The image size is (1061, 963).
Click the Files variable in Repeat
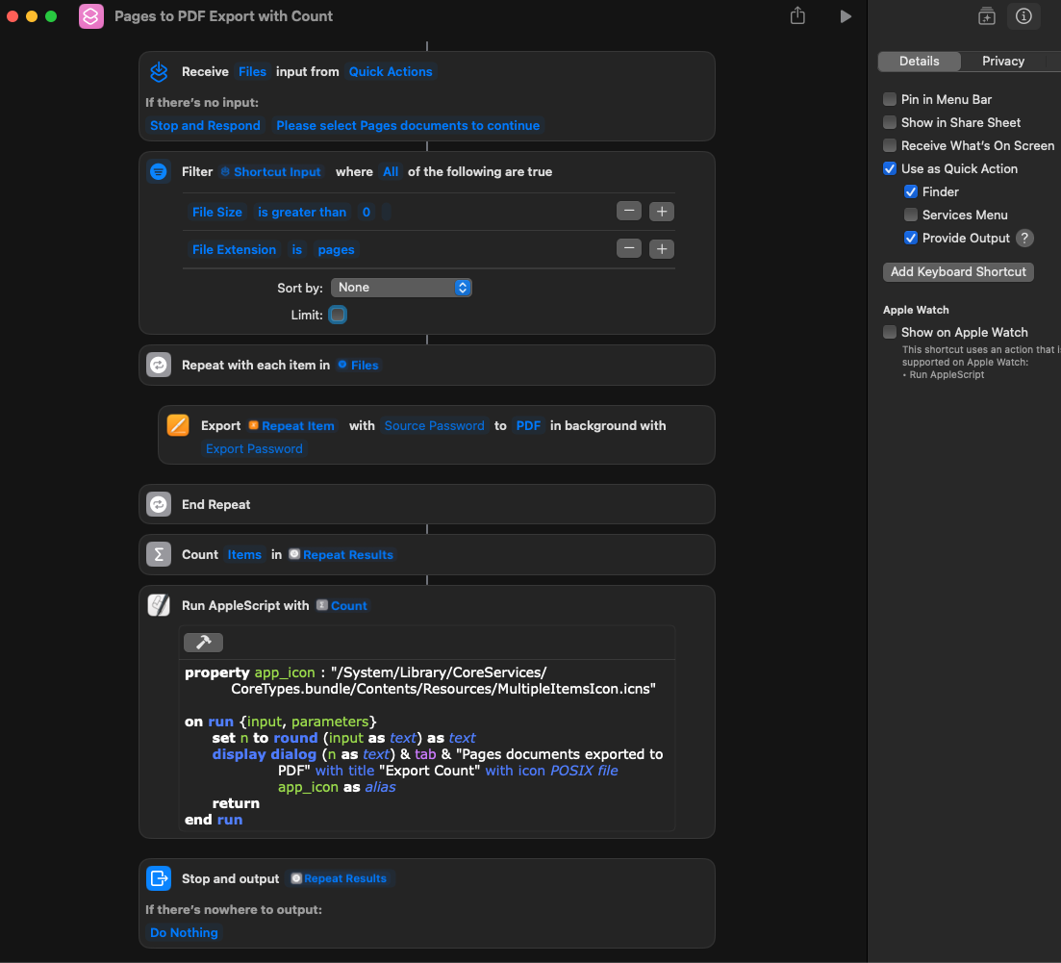coord(359,366)
